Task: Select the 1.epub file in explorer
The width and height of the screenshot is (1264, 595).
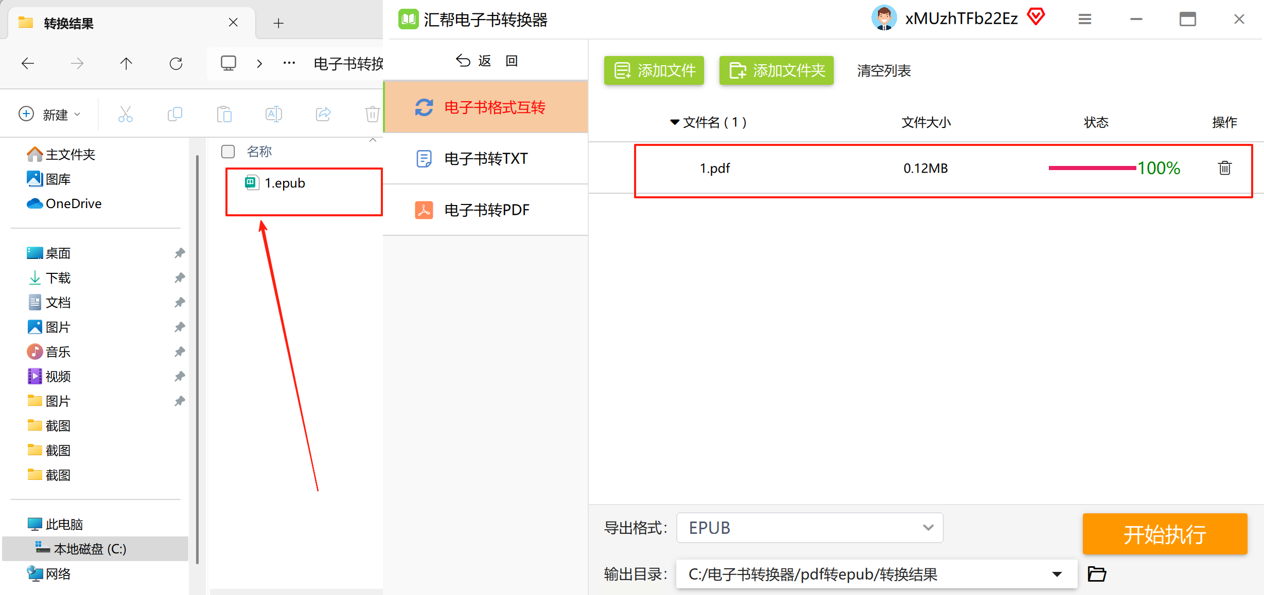Action: tap(285, 183)
